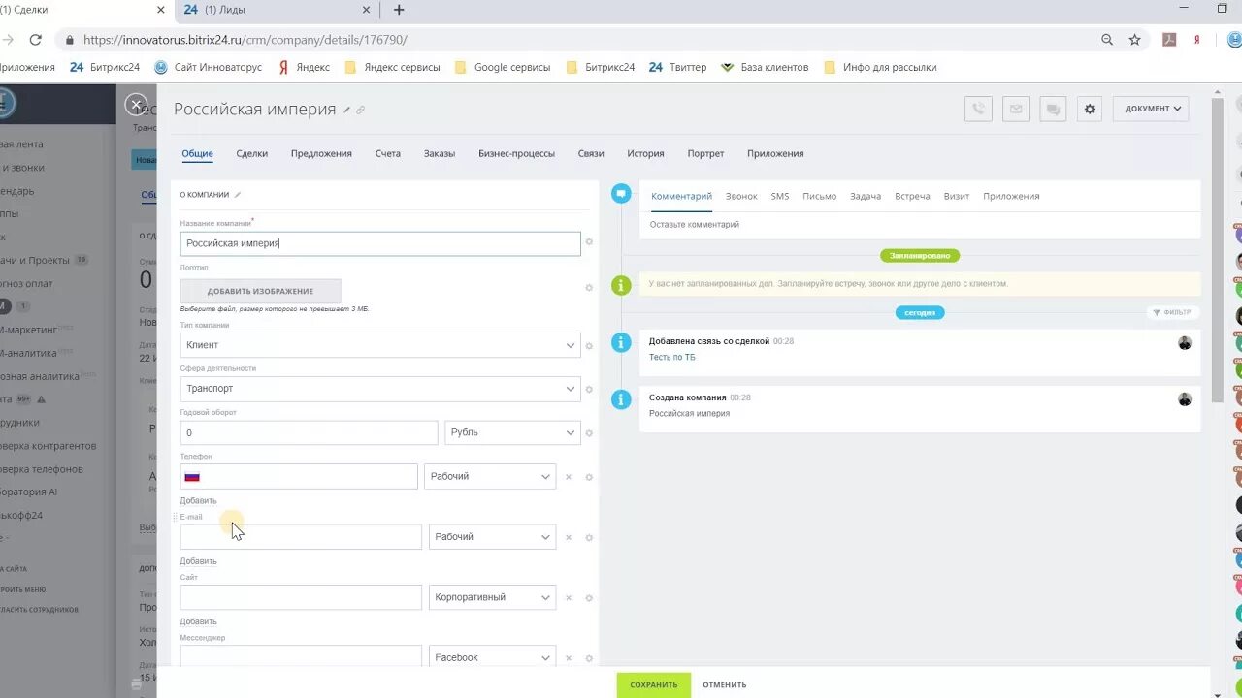This screenshot has width=1242, height=698.
Task: Open the settings gear next to Документ
Action: tap(1090, 109)
